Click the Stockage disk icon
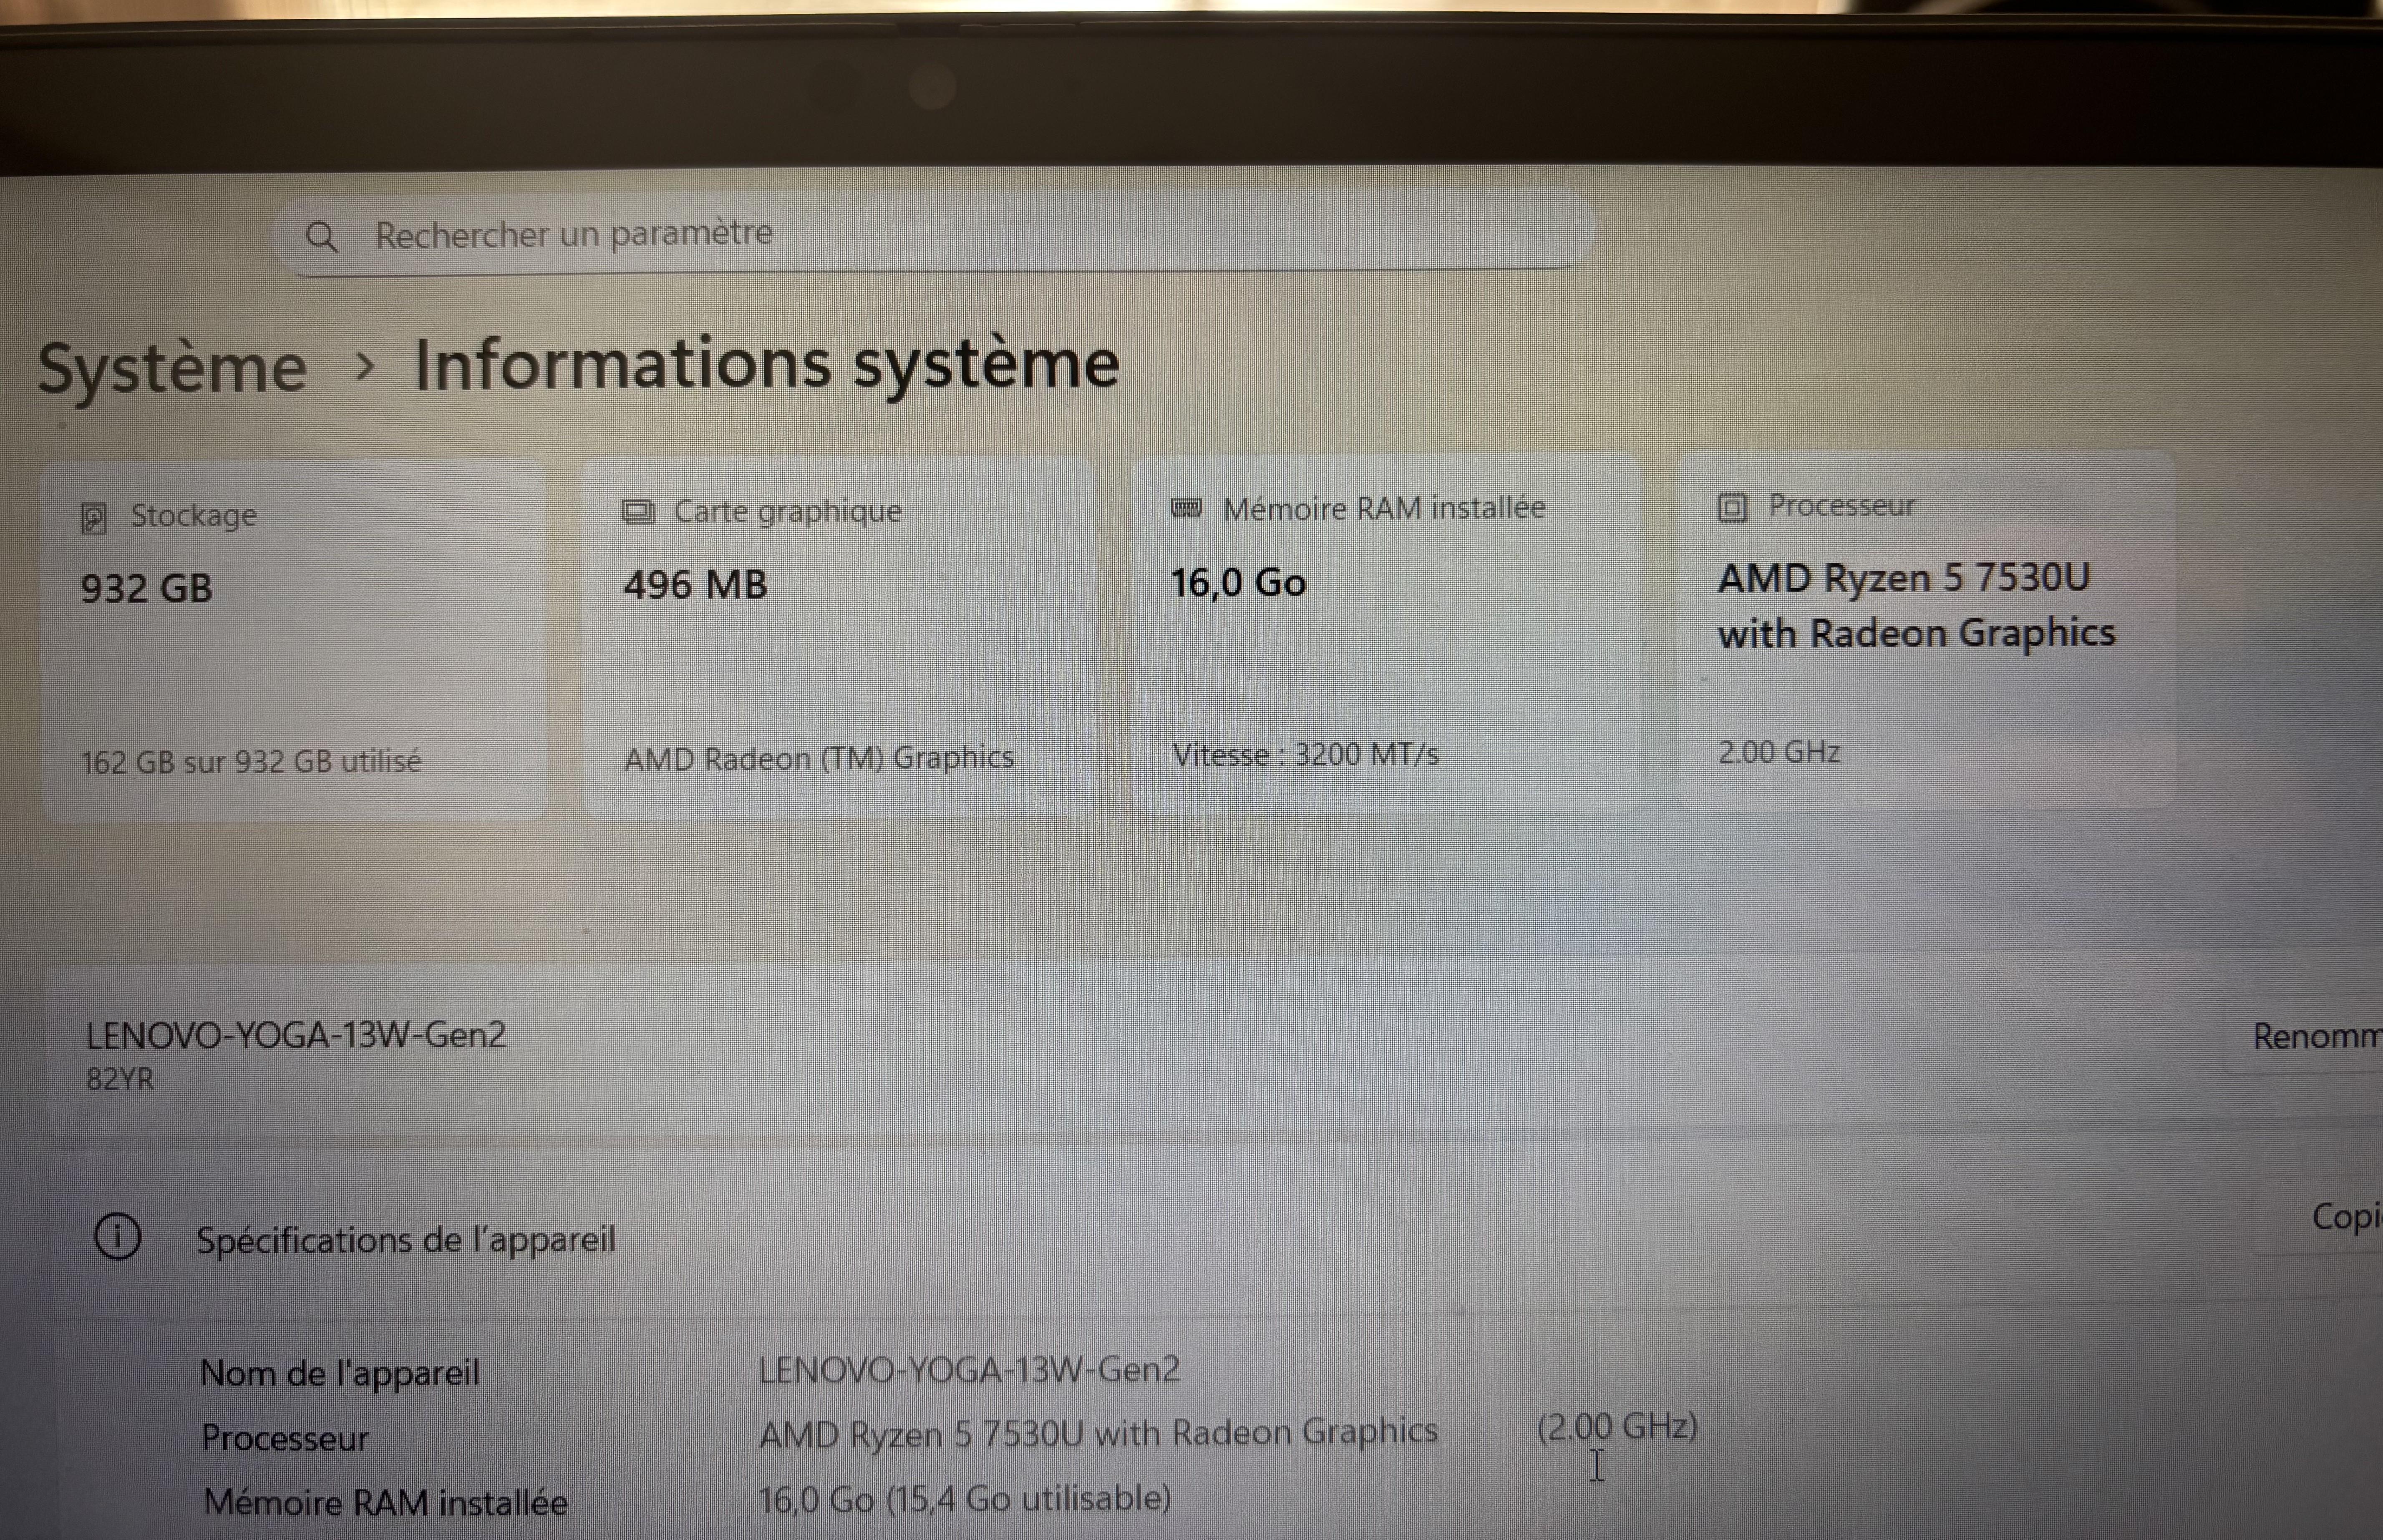 (93, 518)
